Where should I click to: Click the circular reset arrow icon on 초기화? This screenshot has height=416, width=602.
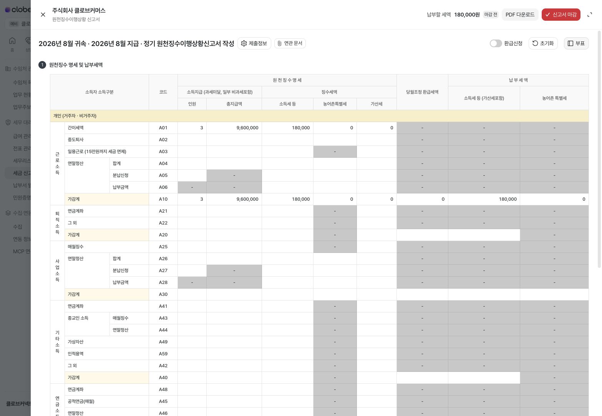click(x=535, y=43)
